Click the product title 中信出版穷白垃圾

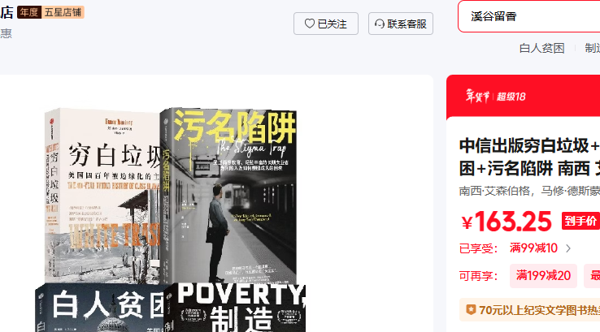[x=529, y=157]
